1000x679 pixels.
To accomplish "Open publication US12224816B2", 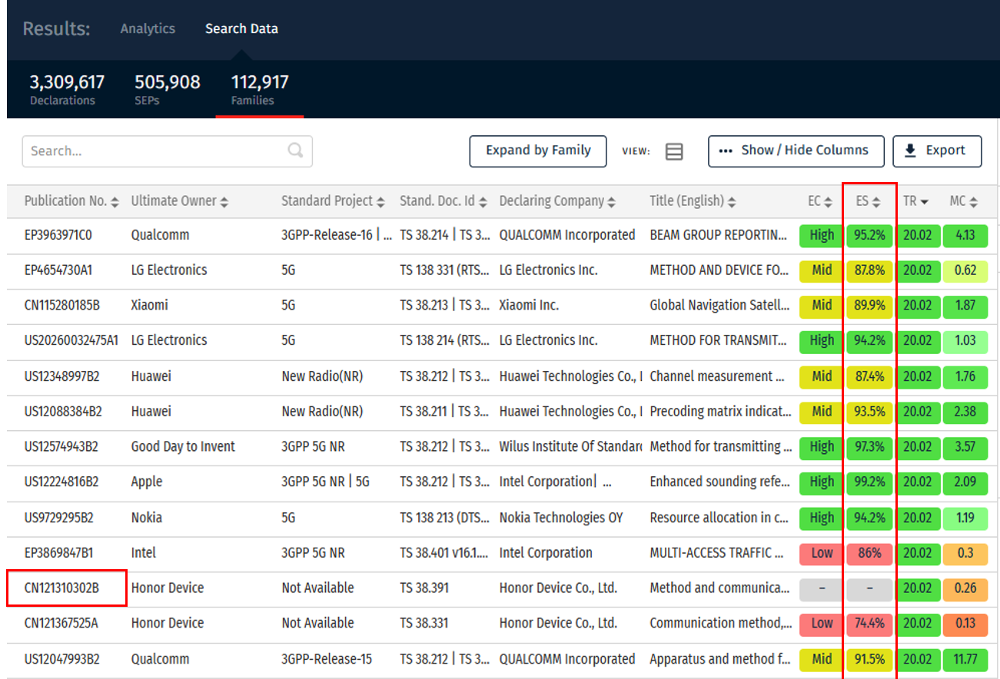I will (x=61, y=482).
